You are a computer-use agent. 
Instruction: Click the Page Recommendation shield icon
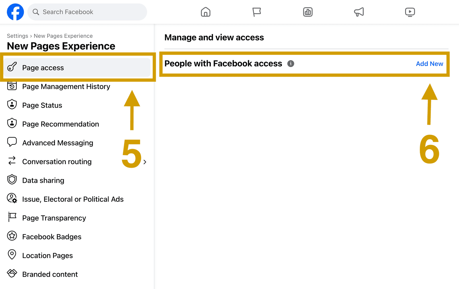pos(12,123)
